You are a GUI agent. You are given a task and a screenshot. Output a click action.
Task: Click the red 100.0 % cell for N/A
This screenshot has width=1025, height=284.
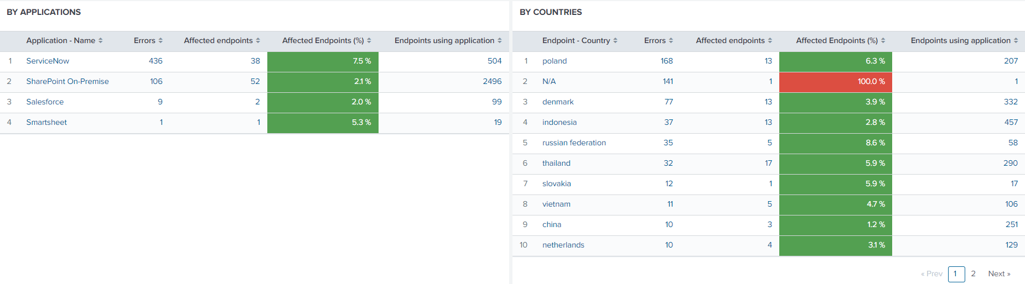835,82
